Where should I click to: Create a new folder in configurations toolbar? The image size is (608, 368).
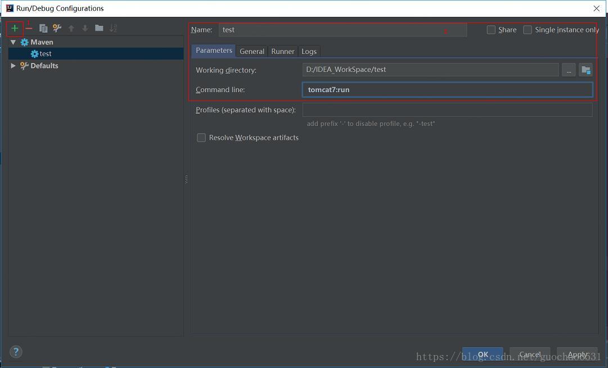coord(99,28)
